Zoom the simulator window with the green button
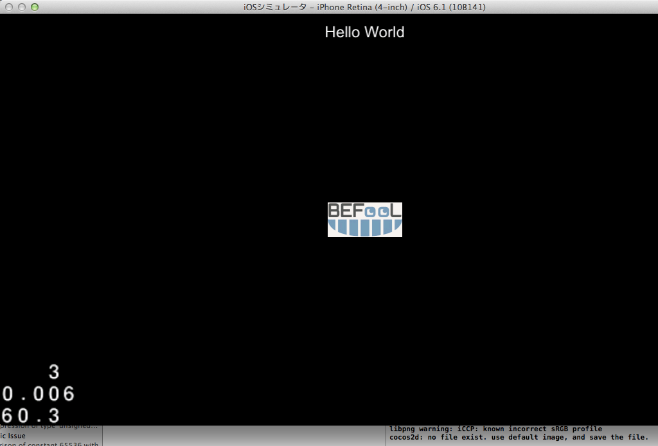Image resolution: width=658 pixels, height=446 pixels. click(x=35, y=6)
